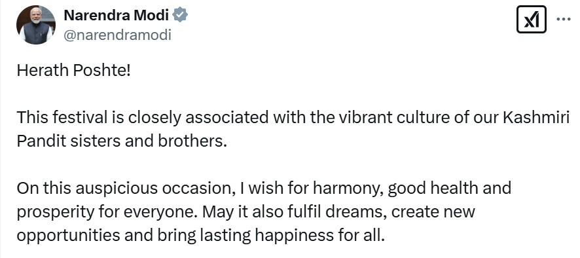The image size is (580, 258).
Task: Click the "Herath Poshte!" greeting line
Action: pos(74,70)
